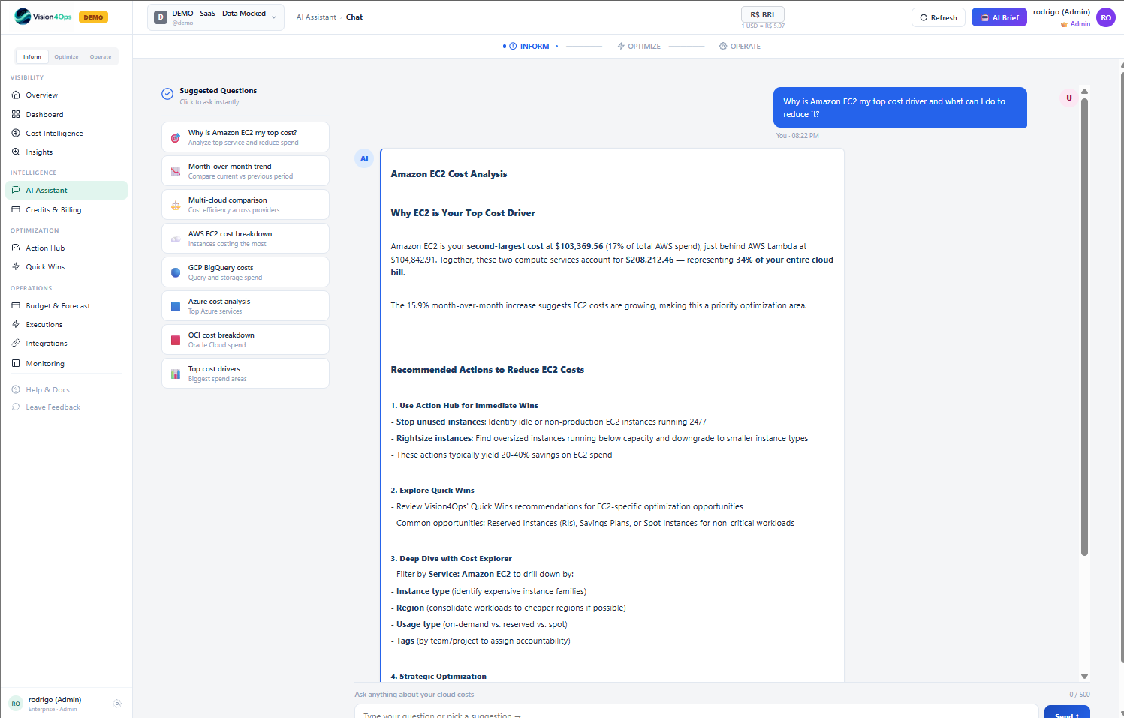Click the Refresh button

click(939, 17)
